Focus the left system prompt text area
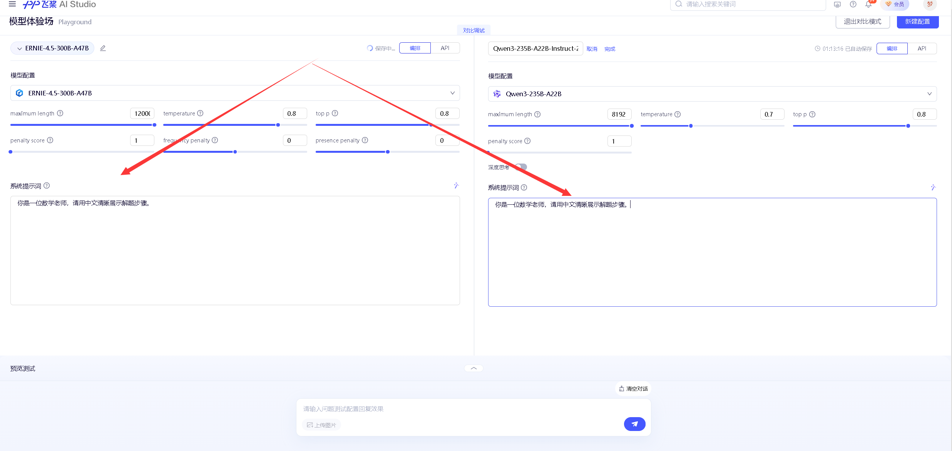The width and height of the screenshot is (952, 451). click(235, 251)
